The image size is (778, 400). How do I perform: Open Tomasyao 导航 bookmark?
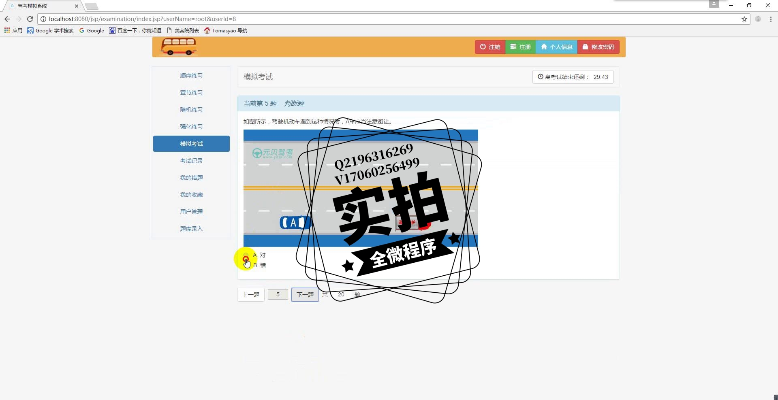pyautogui.click(x=226, y=30)
